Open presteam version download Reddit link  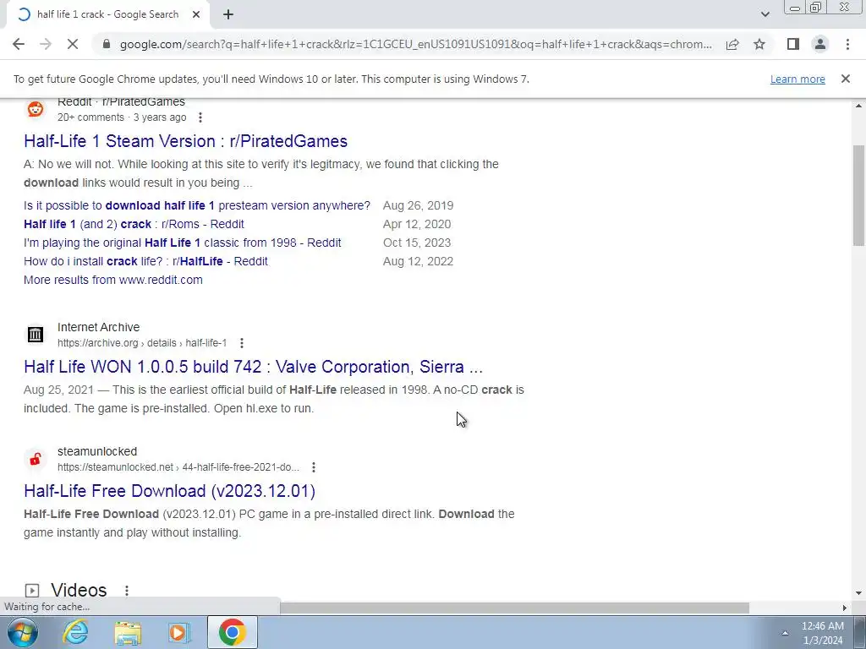[197, 205]
